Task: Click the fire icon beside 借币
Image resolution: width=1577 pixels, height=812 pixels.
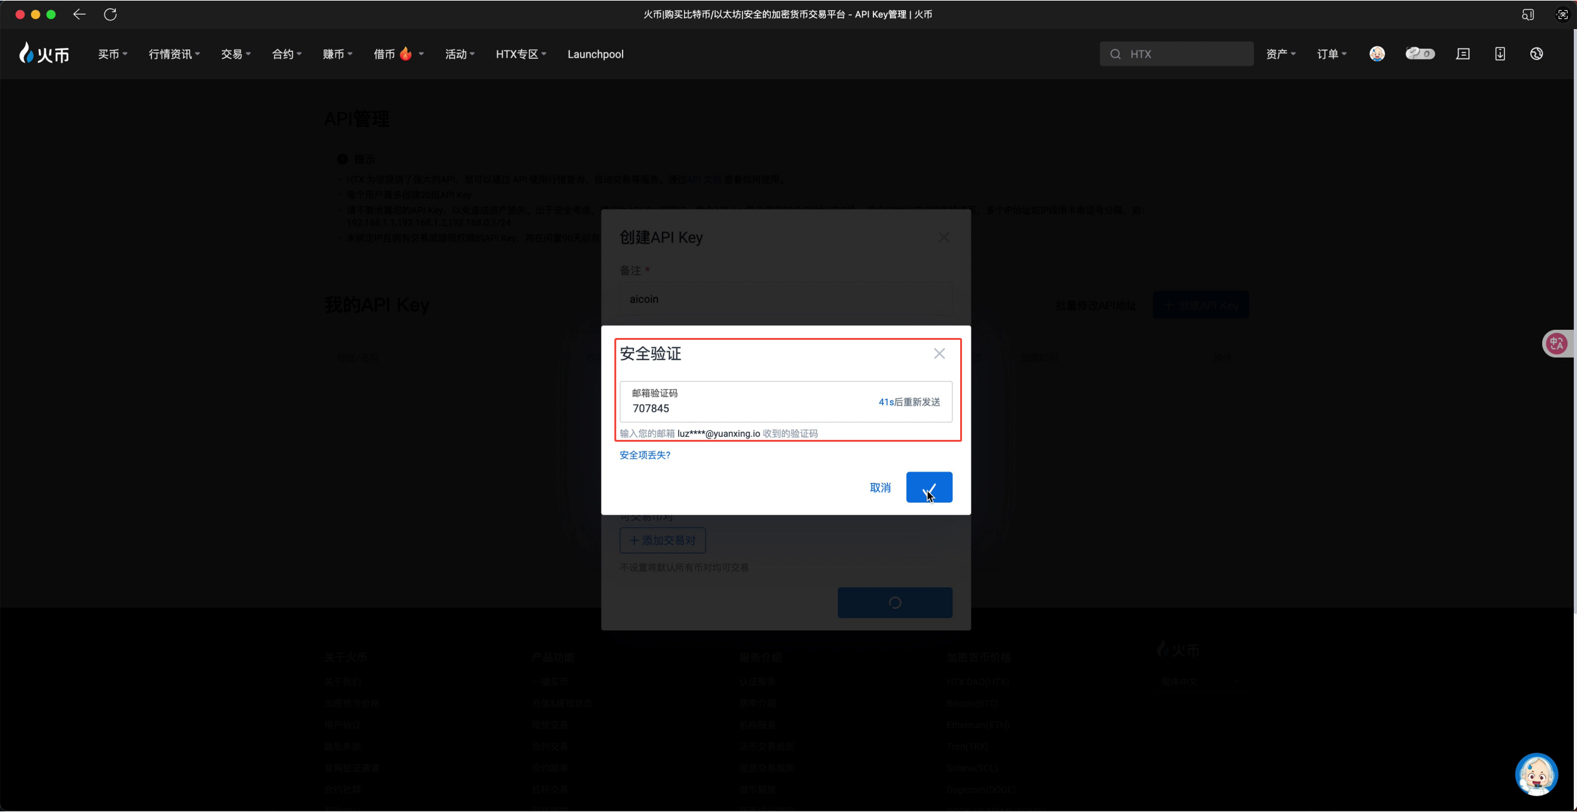Action: click(x=406, y=54)
